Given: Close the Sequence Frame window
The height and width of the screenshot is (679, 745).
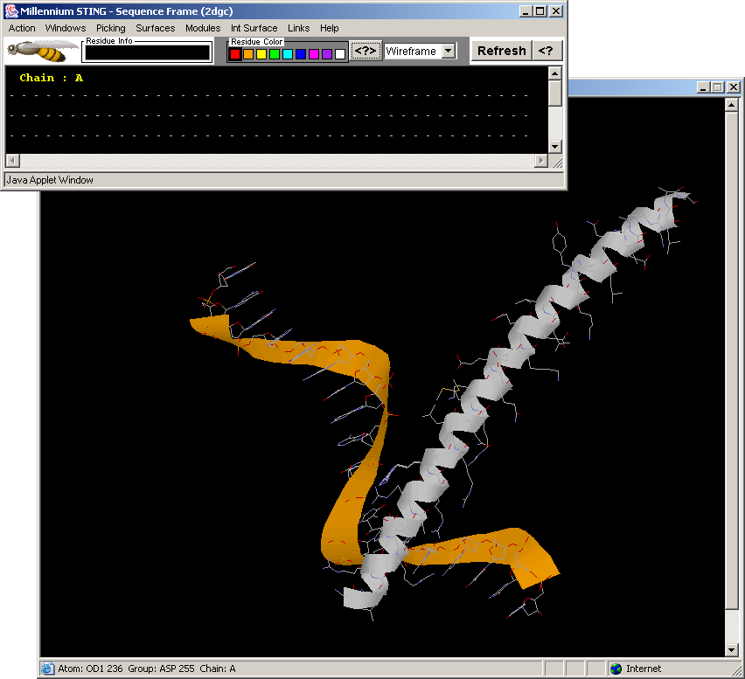Looking at the screenshot, I should click(x=556, y=10).
